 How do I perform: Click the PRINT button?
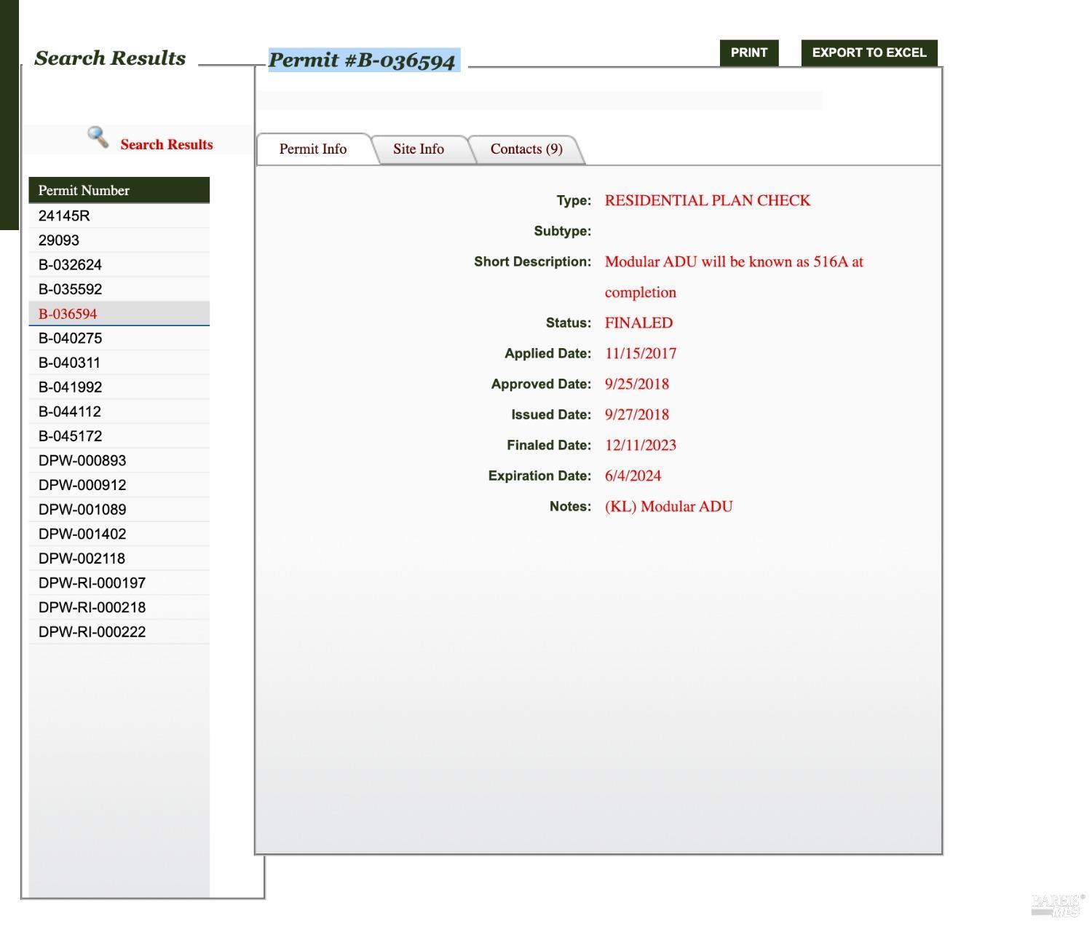(x=748, y=53)
